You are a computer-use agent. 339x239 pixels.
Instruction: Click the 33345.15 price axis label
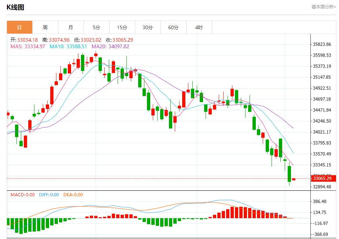tap(322, 165)
